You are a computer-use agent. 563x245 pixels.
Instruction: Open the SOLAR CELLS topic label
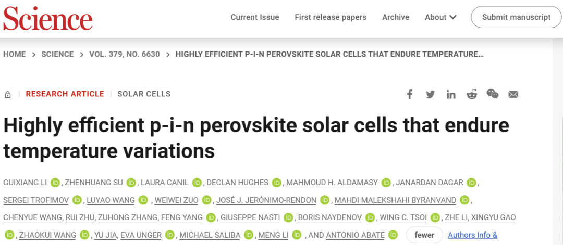[144, 94]
